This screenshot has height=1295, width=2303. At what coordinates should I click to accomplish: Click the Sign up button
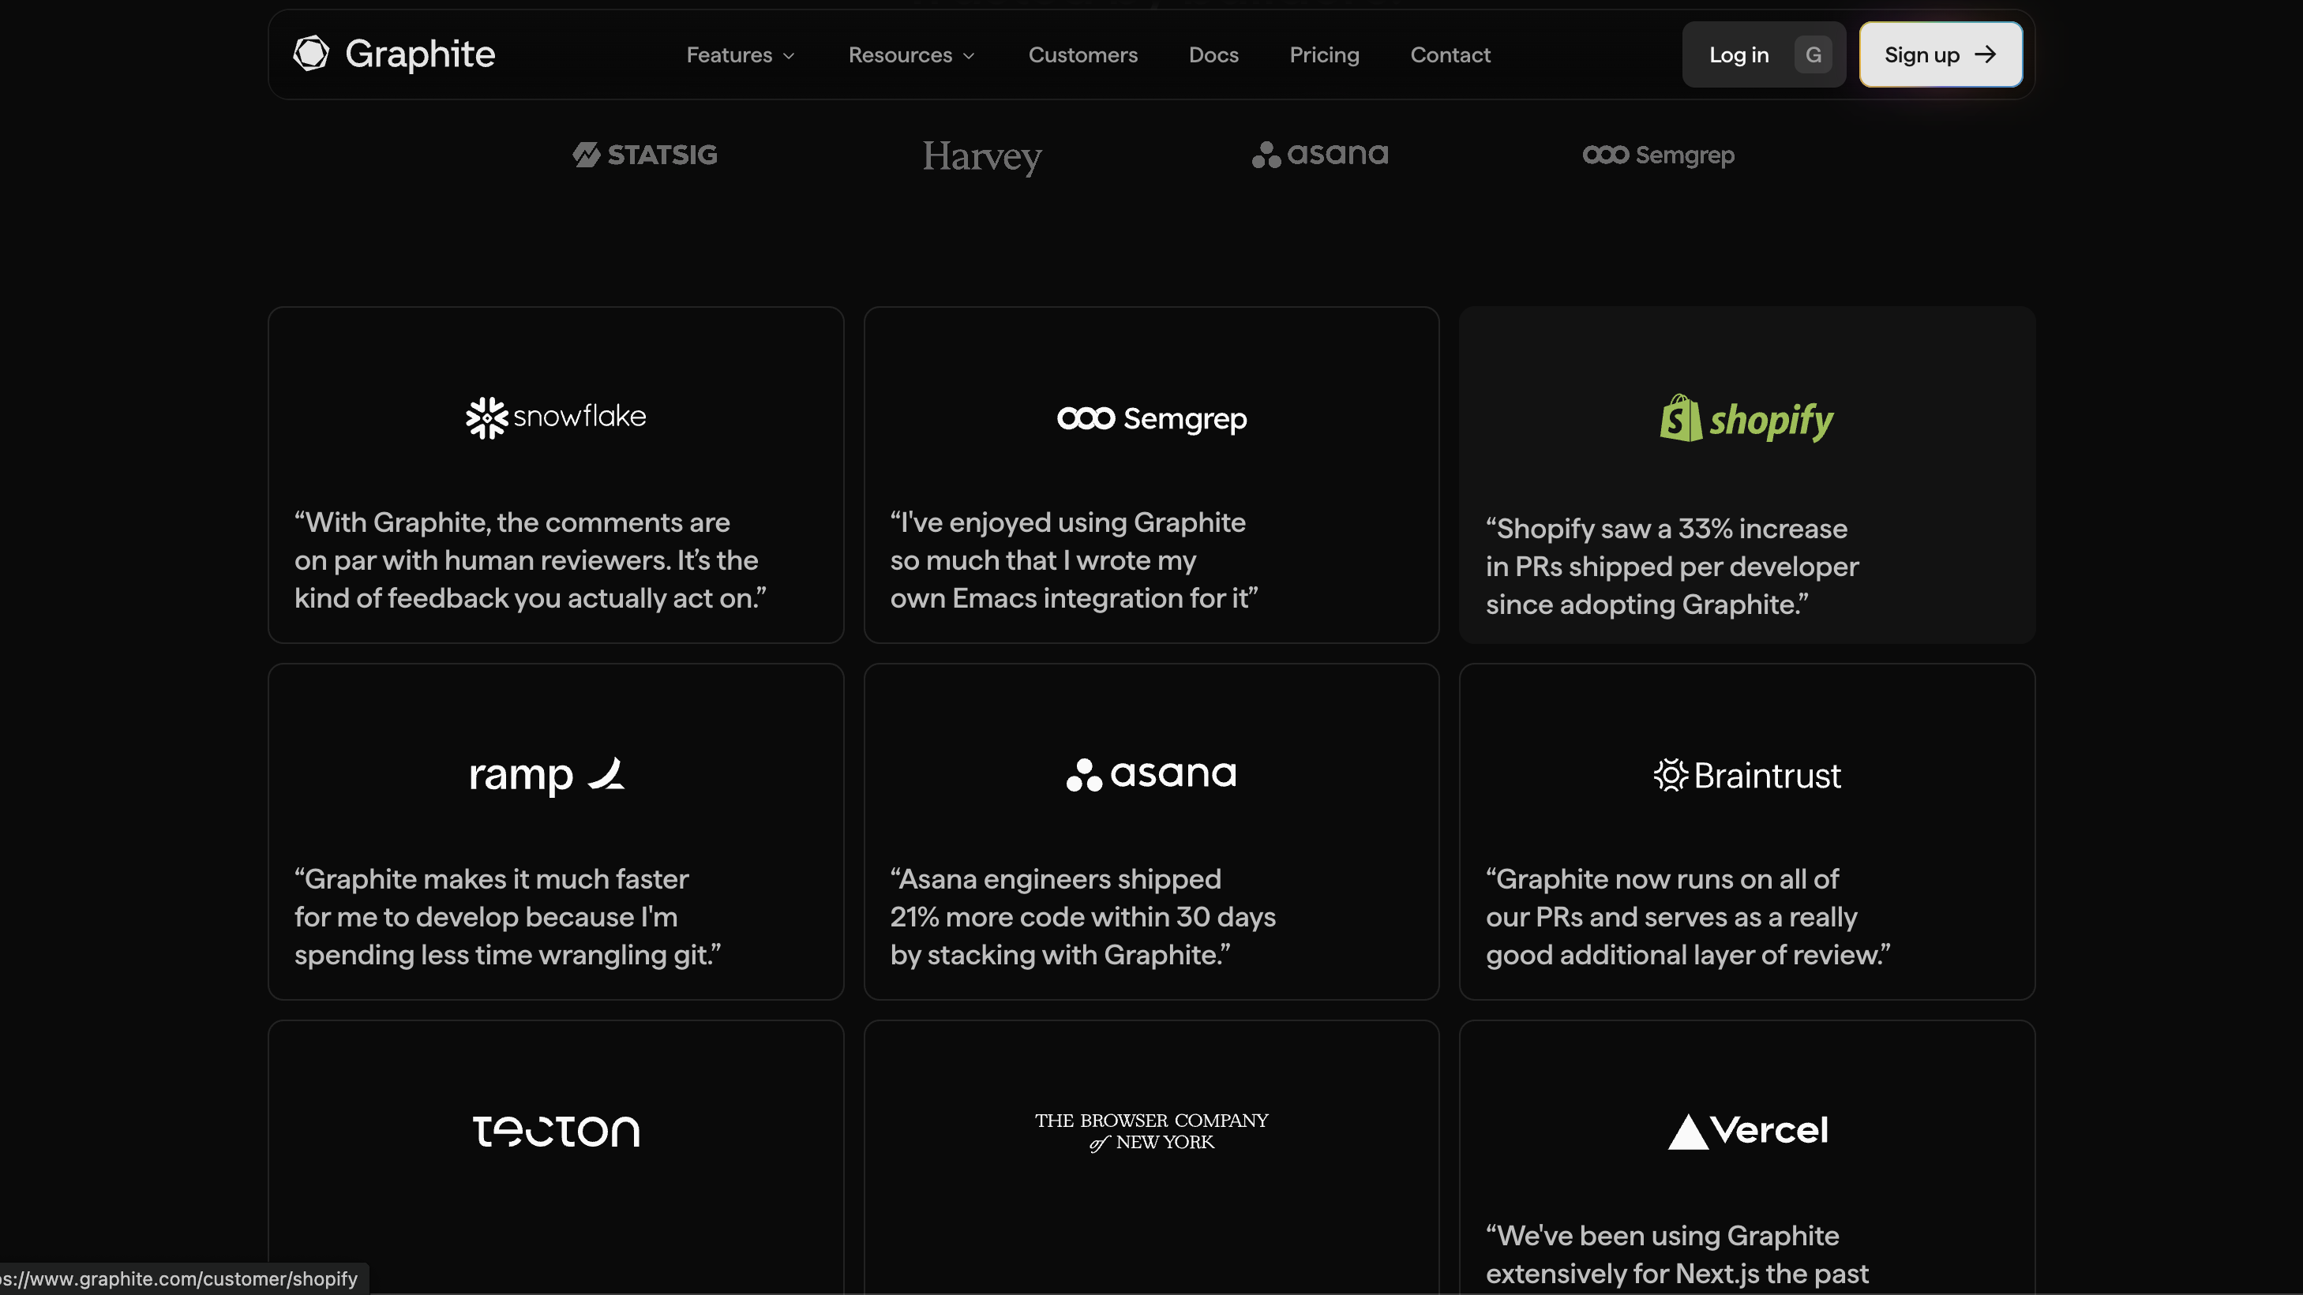point(1940,54)
